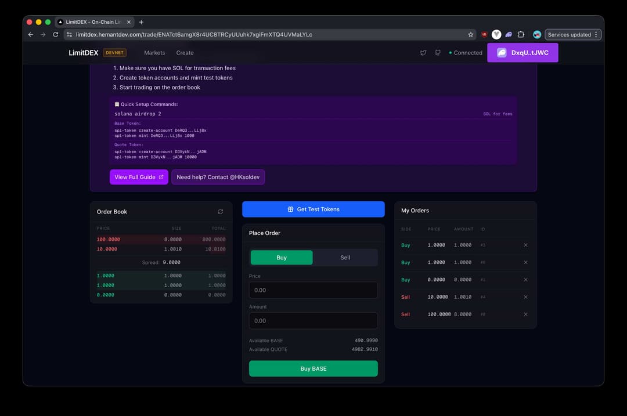
Task: Click the Get Test Tokens button
Action: 313,209
